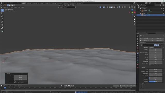Open the Render properties tab icon

(138, 39)
